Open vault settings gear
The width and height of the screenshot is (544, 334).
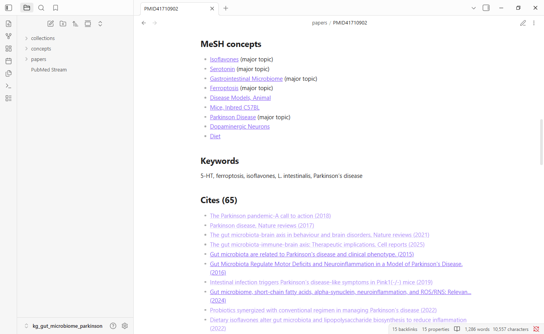(125, 326)
